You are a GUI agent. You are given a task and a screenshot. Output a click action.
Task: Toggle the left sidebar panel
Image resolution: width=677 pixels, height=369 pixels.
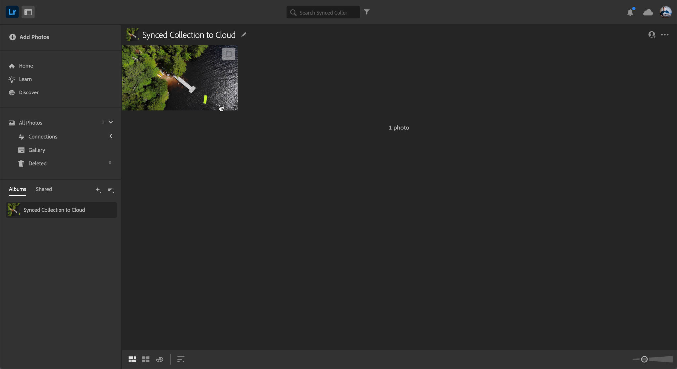[x=28, y=12]
